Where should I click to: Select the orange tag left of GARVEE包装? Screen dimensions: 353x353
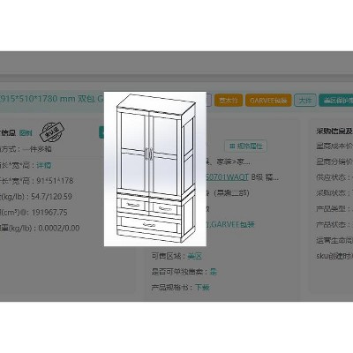coord(229,101)
